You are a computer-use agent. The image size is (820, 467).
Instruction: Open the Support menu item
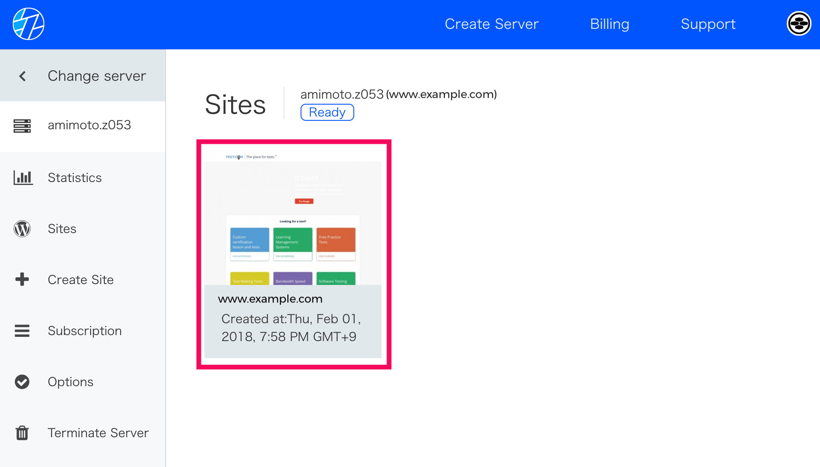[708, 24]
